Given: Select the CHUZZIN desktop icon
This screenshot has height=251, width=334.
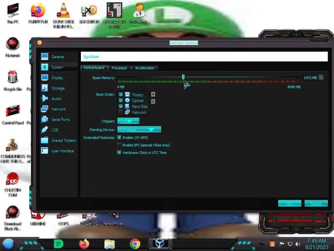Looking at the screenshot, I should coord(13,185).
